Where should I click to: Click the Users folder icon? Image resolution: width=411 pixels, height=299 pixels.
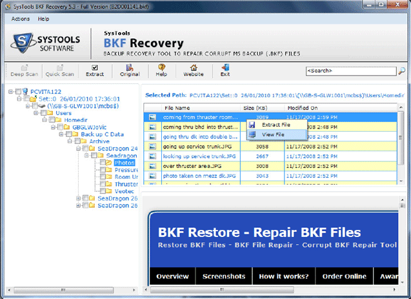pos(50,113)
